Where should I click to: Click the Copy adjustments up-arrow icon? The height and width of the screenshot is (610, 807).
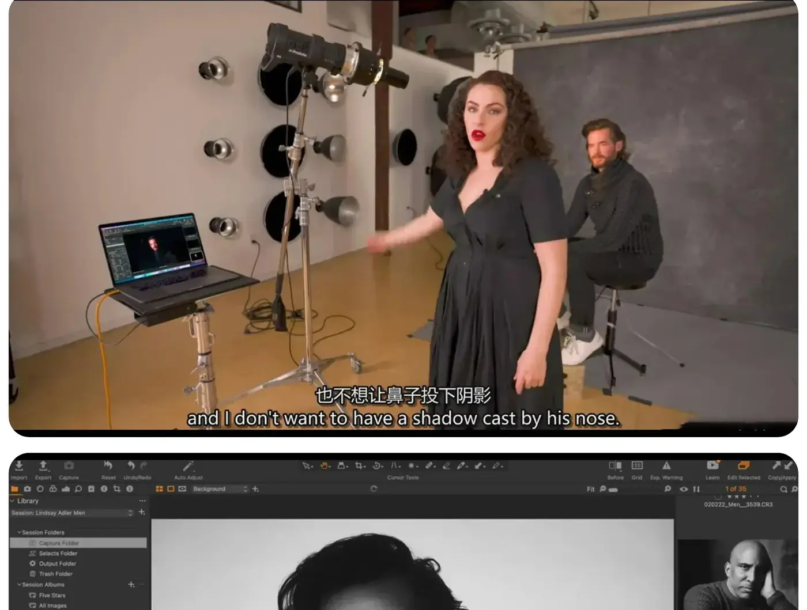click(x=776, y=465)
